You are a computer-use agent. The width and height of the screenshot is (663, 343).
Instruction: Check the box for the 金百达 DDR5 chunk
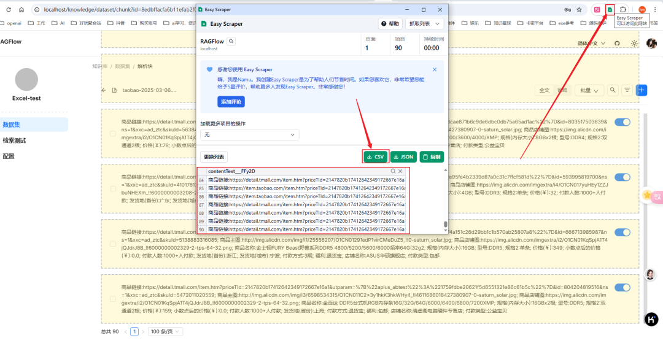point(113,299)
